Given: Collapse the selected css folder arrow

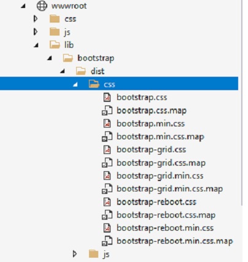Looking at the screenshot, I should click(x=76, y=84).
